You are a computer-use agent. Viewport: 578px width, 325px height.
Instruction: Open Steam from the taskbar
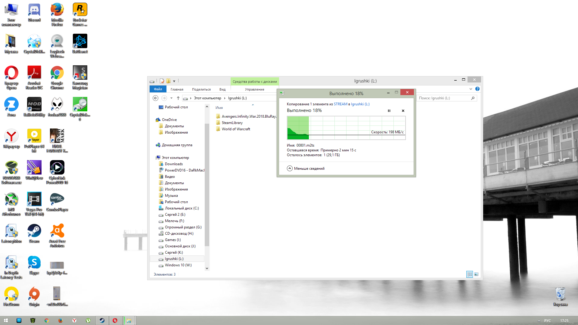coord(102,320)
